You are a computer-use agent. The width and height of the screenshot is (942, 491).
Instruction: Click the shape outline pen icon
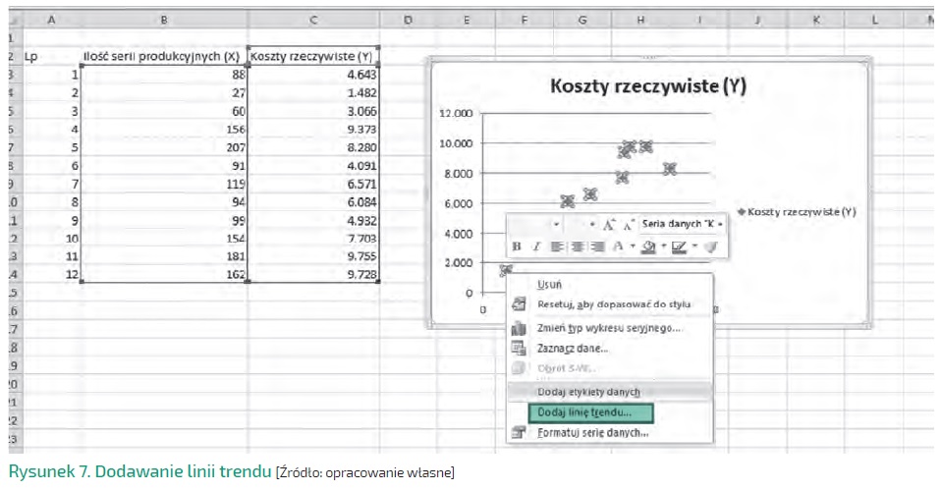click(679, 246)
